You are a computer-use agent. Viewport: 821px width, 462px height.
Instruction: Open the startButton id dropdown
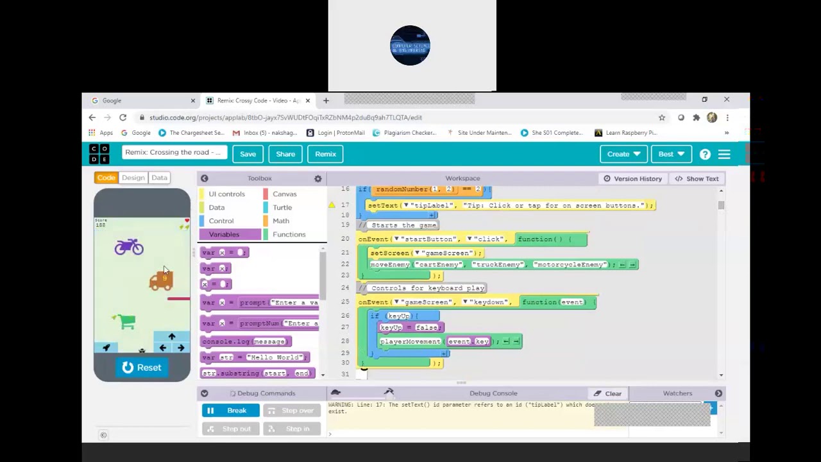click(397, 239)
